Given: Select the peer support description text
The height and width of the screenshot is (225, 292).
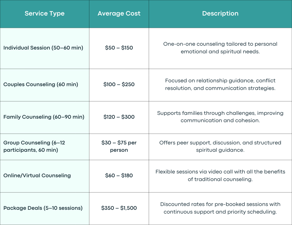Looking at the screenshot, I should point(220,146).
